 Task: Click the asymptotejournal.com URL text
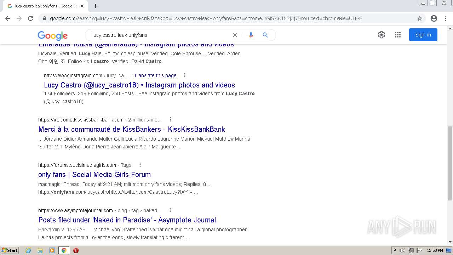click(75, 210)
